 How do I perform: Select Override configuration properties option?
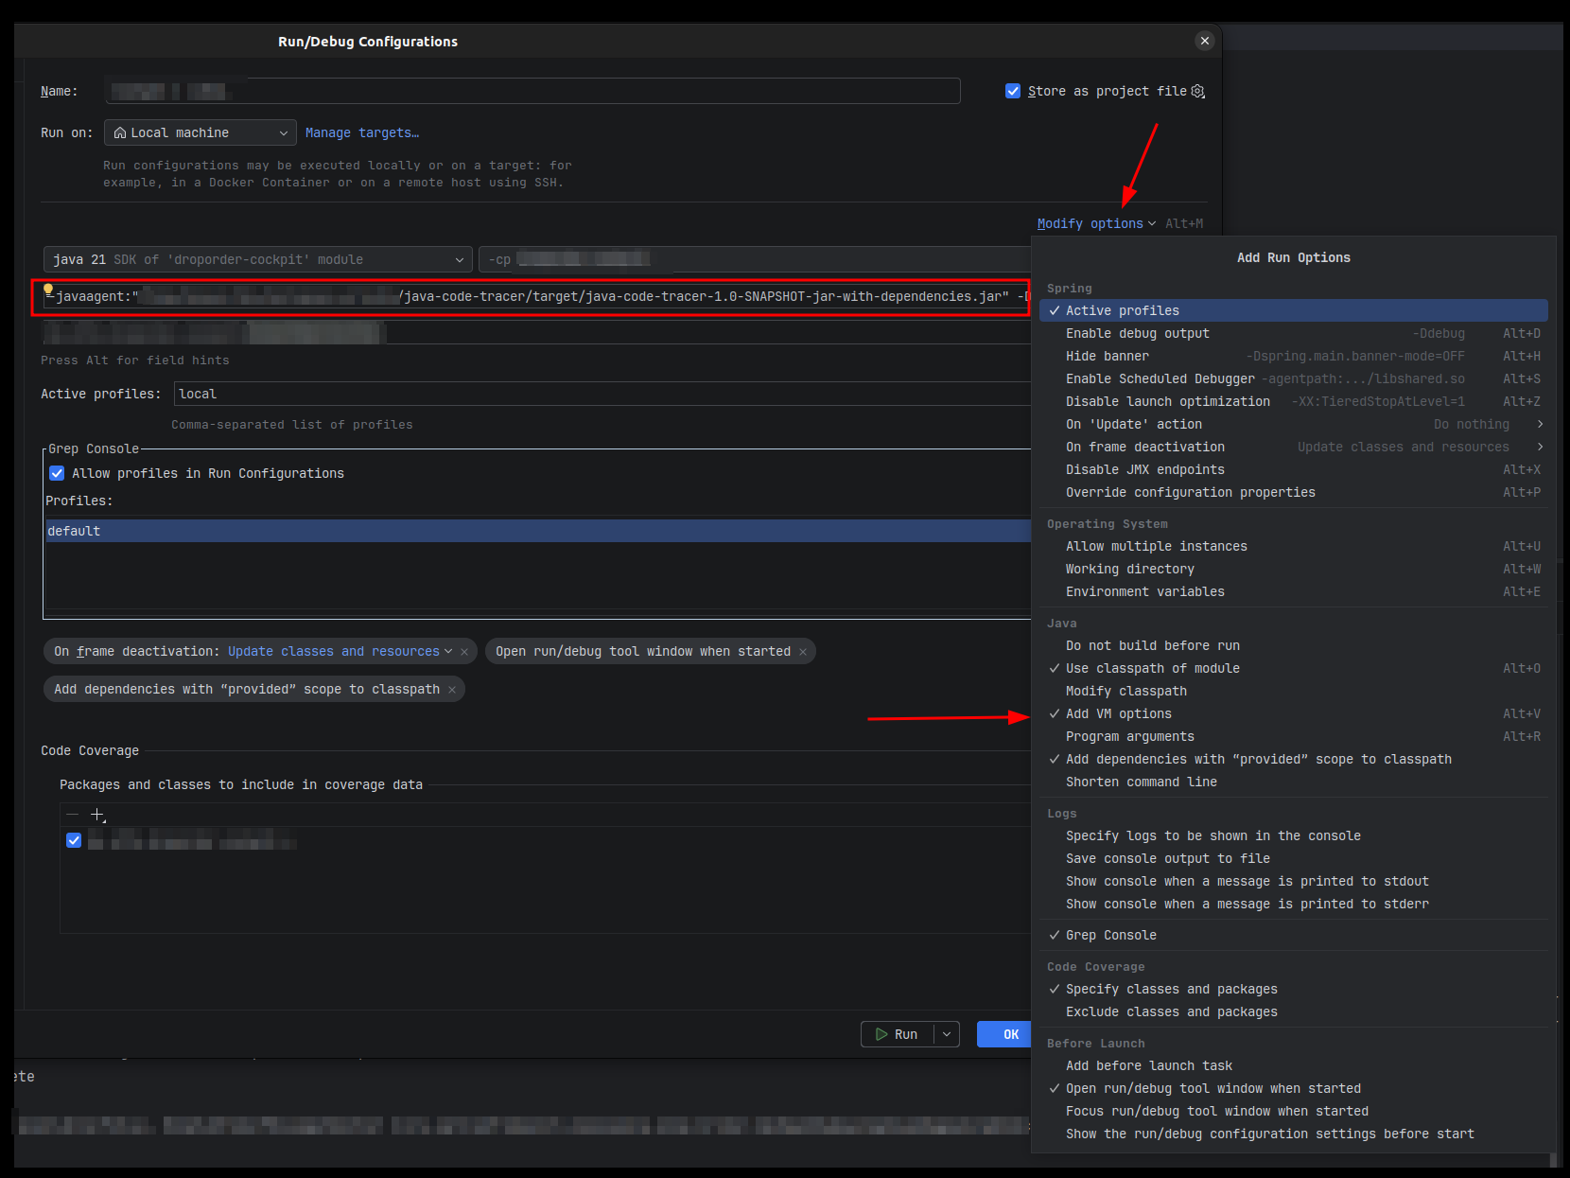point(1293,492)
